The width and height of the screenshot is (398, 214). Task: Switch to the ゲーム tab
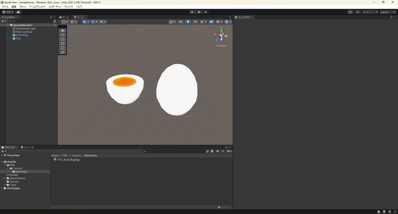[x=64, y=17]
